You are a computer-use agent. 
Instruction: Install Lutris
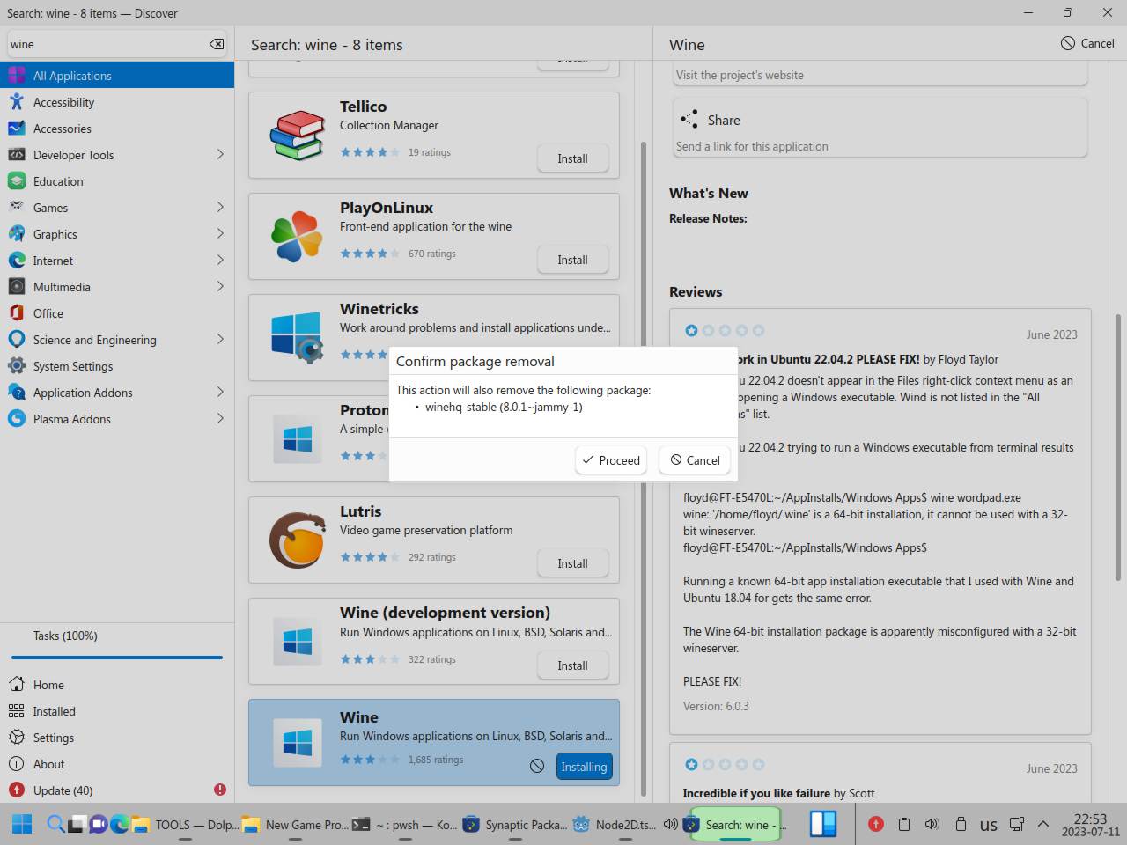(572, 563)
